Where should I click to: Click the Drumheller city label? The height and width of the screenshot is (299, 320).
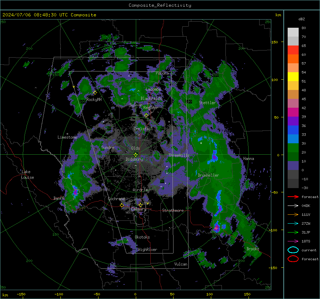(208, 175)
